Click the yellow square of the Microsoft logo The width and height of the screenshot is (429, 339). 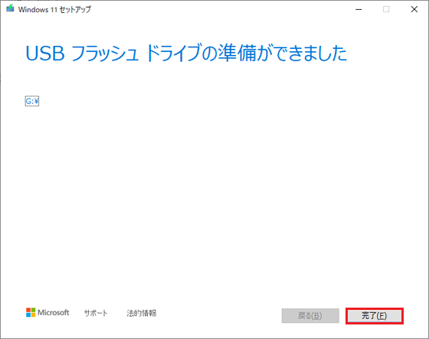pos(33,315)
